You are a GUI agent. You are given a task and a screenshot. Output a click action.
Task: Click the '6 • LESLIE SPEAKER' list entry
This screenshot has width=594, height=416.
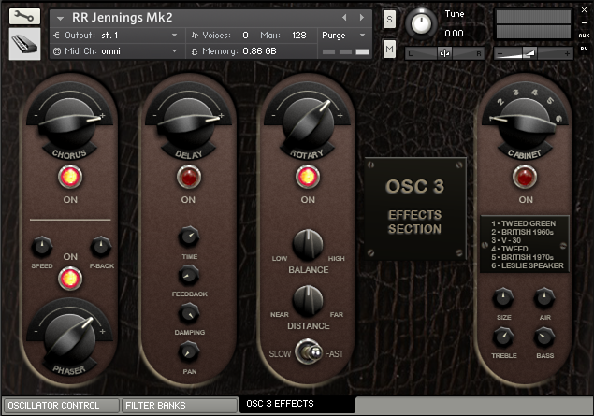click(x=528, y=265)
